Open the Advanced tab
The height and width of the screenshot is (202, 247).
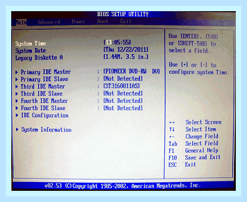point(49,22)
